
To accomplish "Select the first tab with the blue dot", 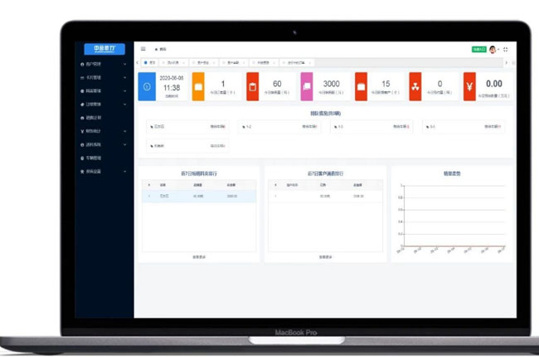I will coord(150,62).
